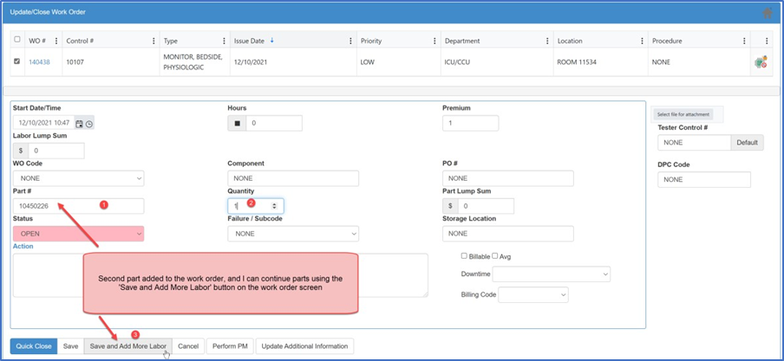The height and width of the screenshot is (361, 784).
Task: Open the calendar date picker icon
Action: tap(79, 124)
